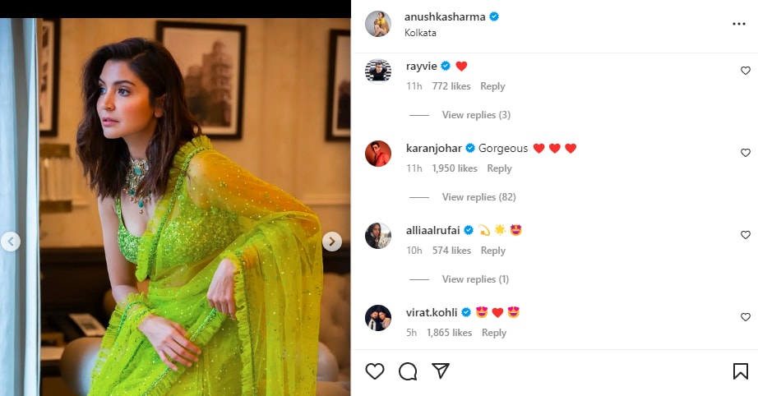Viewport: 758px width, 396px height.
Task: Open the Kolkata location link
Action: point(420,33)
